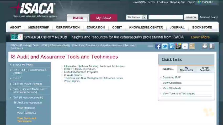
Task: Select View Guidelines in left sidebar
Action: point(26,113)
